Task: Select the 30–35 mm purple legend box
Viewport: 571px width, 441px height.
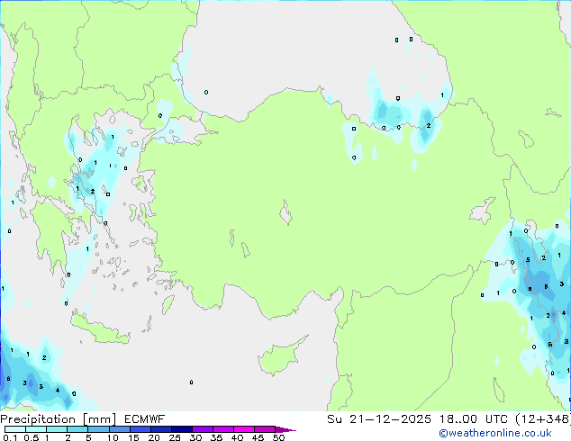Action: [202, 429]
